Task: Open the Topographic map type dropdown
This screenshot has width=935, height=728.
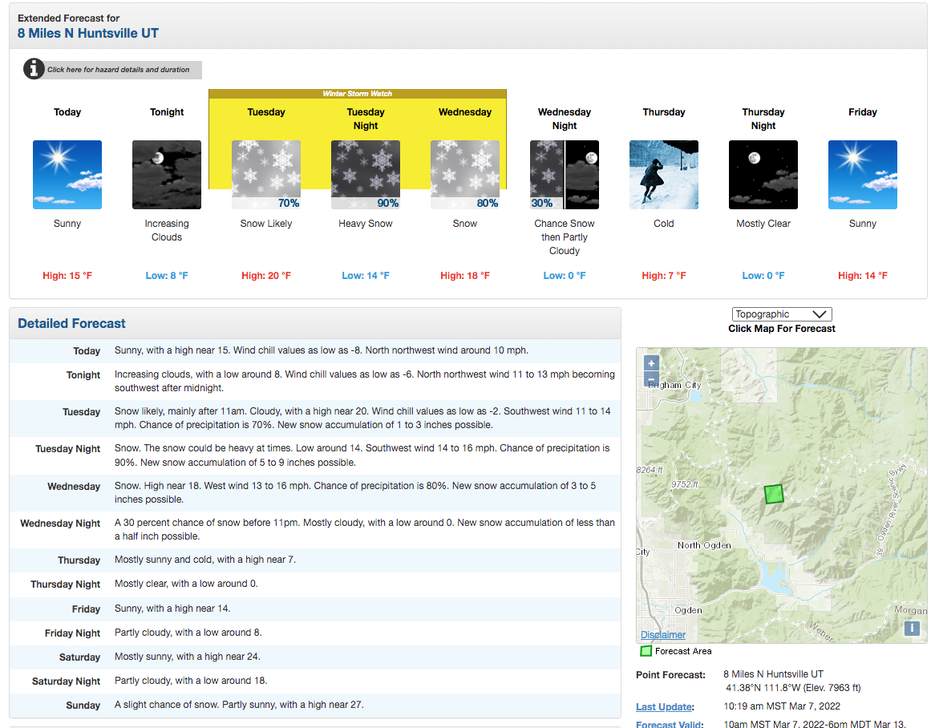Action: click(x=782, y=314)
